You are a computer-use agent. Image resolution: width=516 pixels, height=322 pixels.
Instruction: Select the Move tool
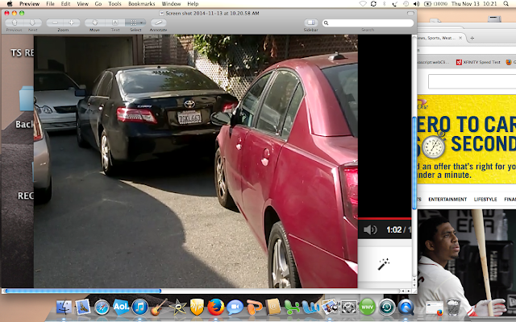95,23
